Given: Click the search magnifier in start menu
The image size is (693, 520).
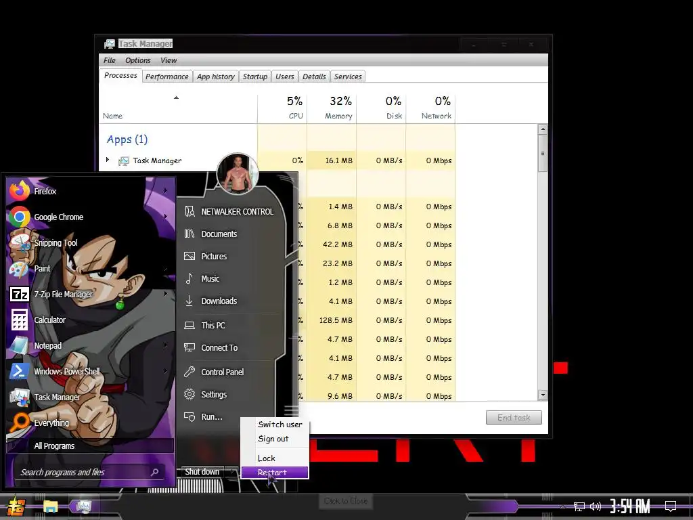Looking at the screenshot, I should (155, 472).
